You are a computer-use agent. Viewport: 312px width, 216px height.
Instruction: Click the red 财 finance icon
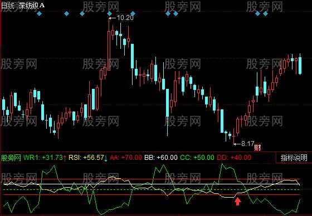(x=257, y=147)
